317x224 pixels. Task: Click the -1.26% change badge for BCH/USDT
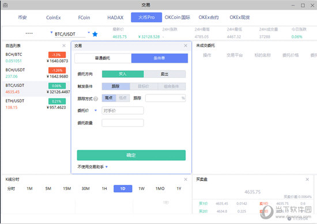(x=57, y=70)
